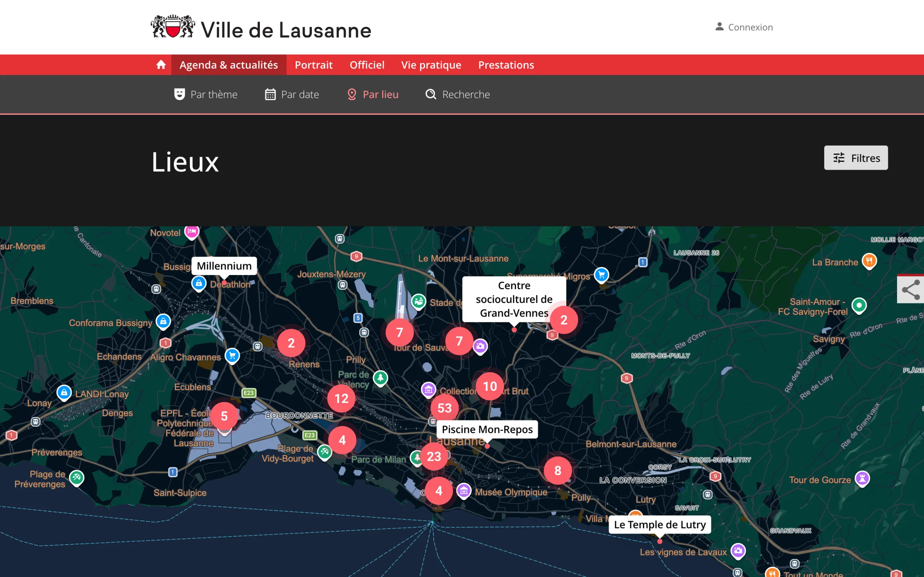This screenshot has width=924, height=577.
Task: Click the Connexion login link
Action: (x=744, y=27)
